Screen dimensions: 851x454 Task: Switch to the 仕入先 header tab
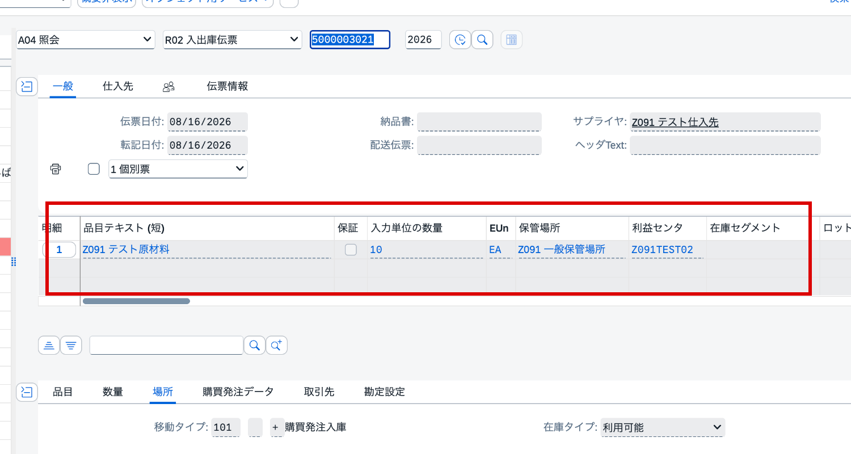118,86
